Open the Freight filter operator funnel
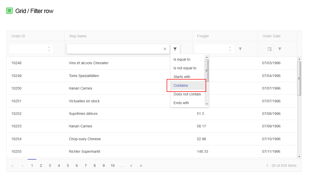The image size is (319, 176). tap(240, 49)
